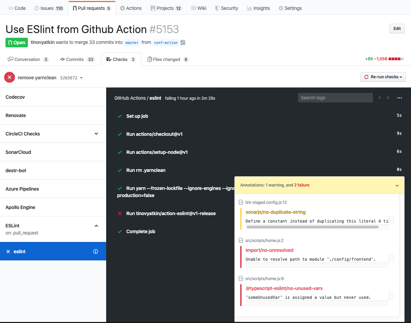The image size is (411, 323).
Task: Click green checkmark icon of Set up job
Action: 120,116
